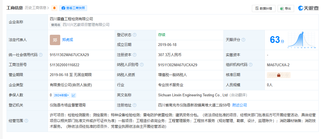This screenshot has height=139, width=322.
Task: Select company name 四川霖鑫工程检测有限公司
Action: 71,19
